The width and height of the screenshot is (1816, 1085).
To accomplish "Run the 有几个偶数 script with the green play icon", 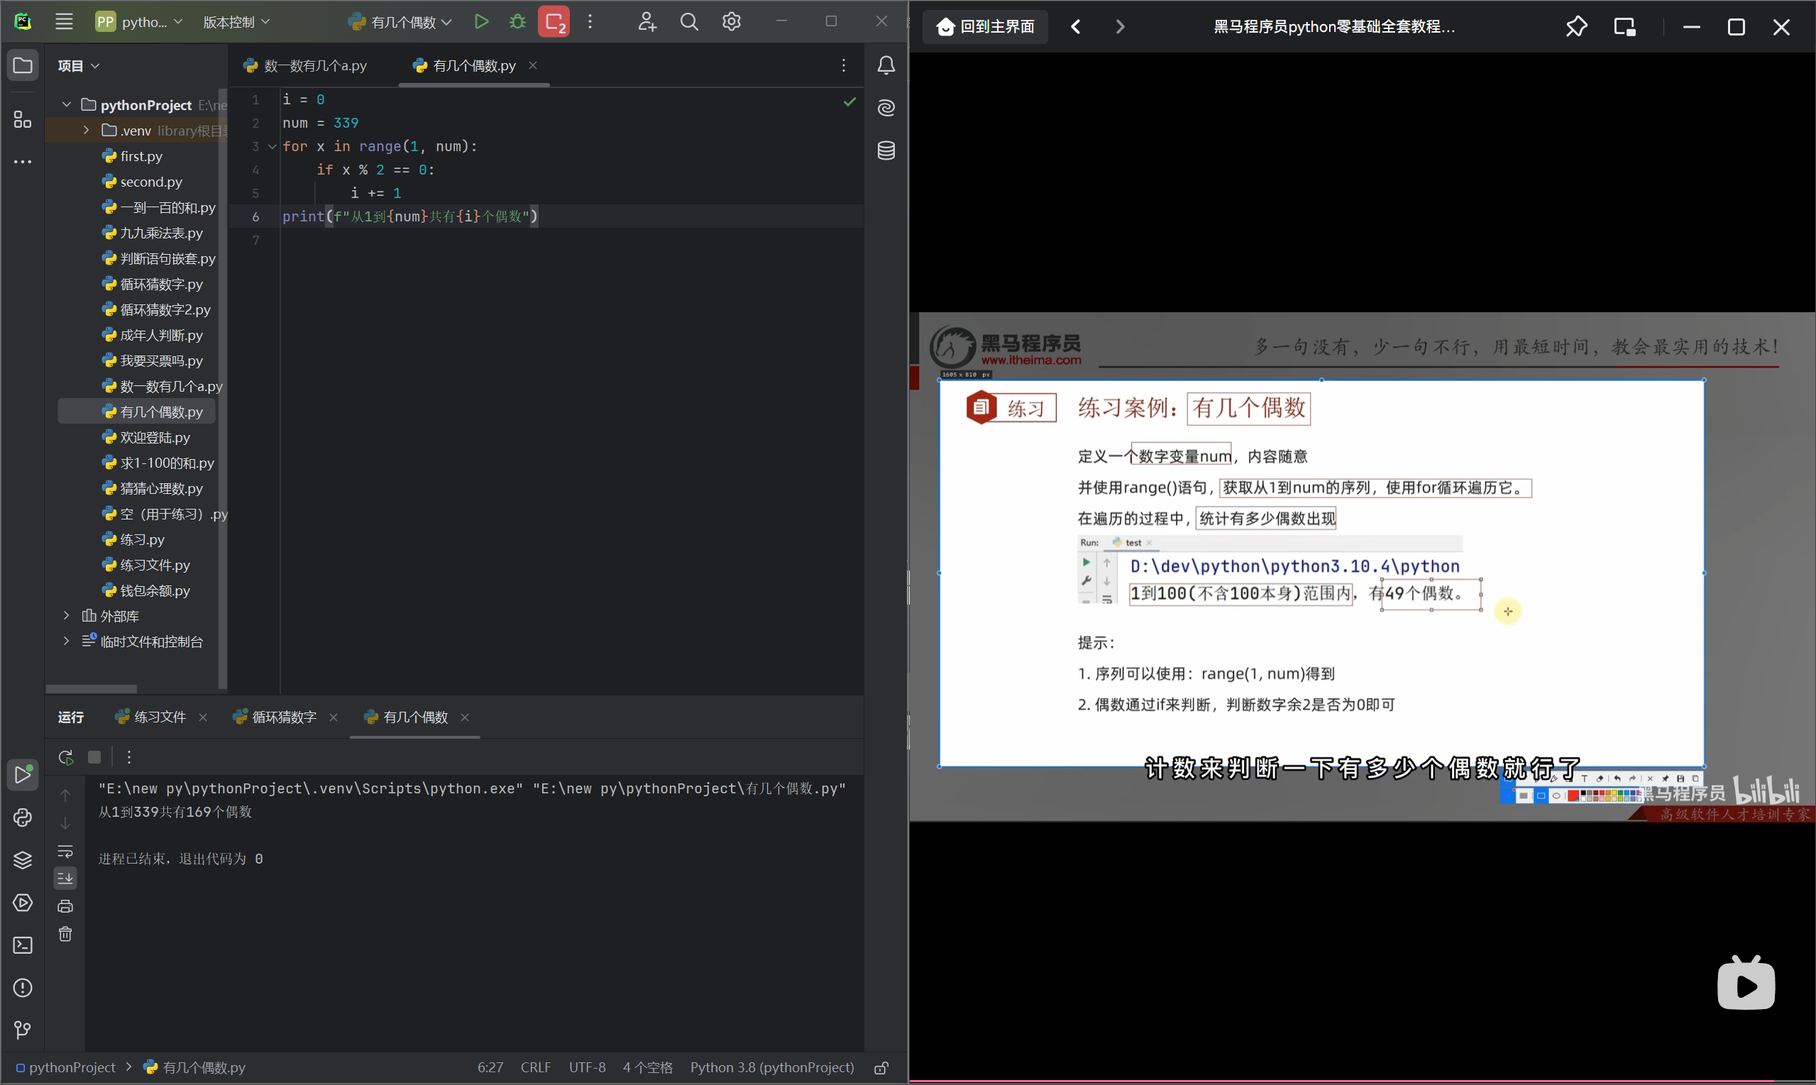I will tap(481, 22).
